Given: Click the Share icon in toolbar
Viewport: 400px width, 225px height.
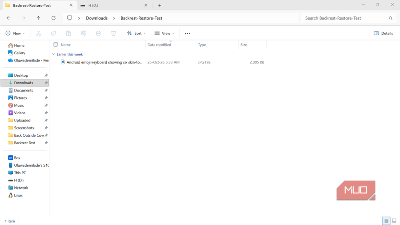Looking at the screenshot, I should pos(98,34).
